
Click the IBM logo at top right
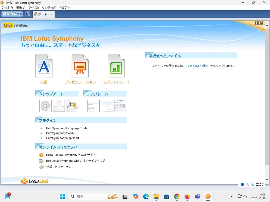(x=259, y=23)
